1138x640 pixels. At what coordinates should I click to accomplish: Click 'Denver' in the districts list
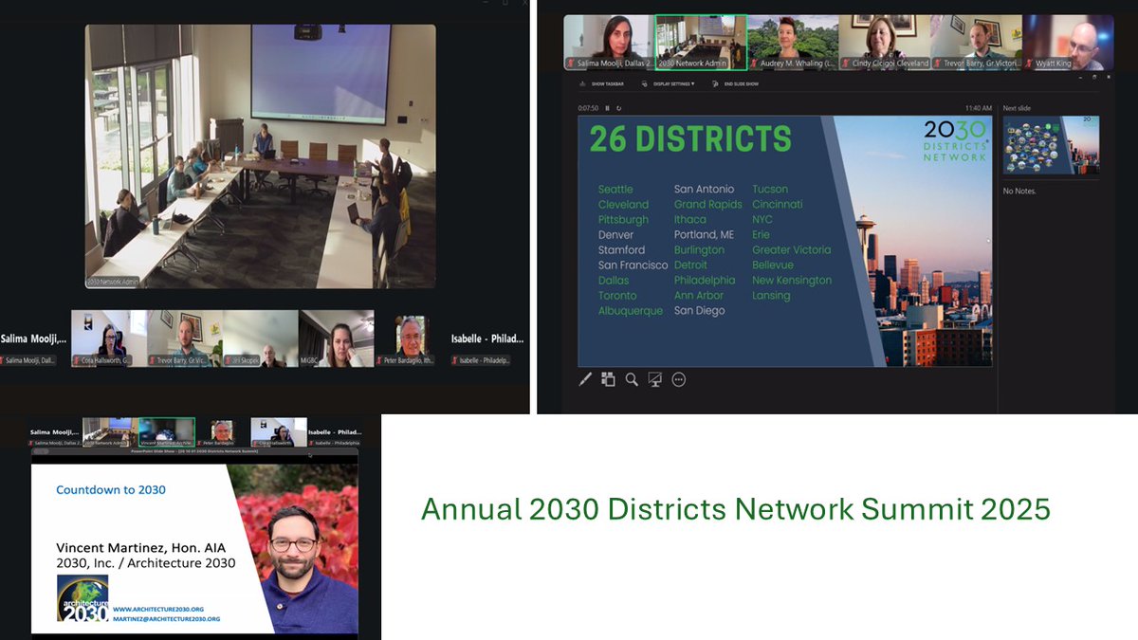click(x=616, y=235)
